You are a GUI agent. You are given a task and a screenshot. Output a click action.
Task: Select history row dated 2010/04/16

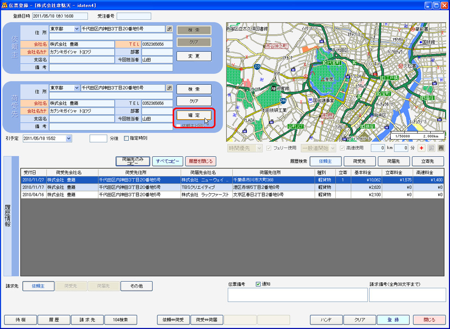point(232,195)
